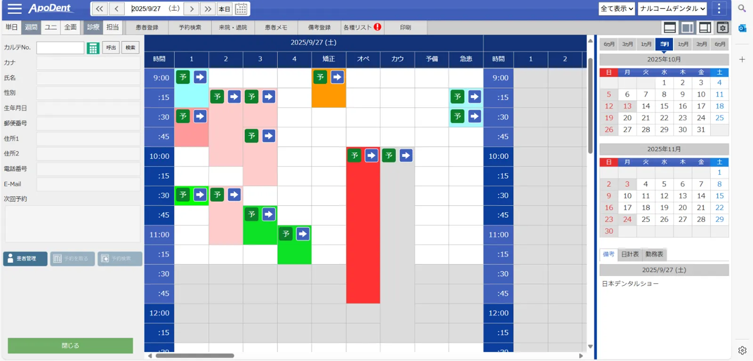Toggle 担当 staff view mode
The height and width of the screenshot is (361, 753).
click(x=113, y=27)
